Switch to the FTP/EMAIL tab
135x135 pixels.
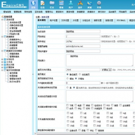click(121, 21)
